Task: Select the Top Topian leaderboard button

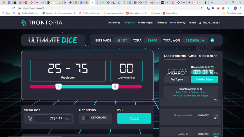Action: click(177, 79)
